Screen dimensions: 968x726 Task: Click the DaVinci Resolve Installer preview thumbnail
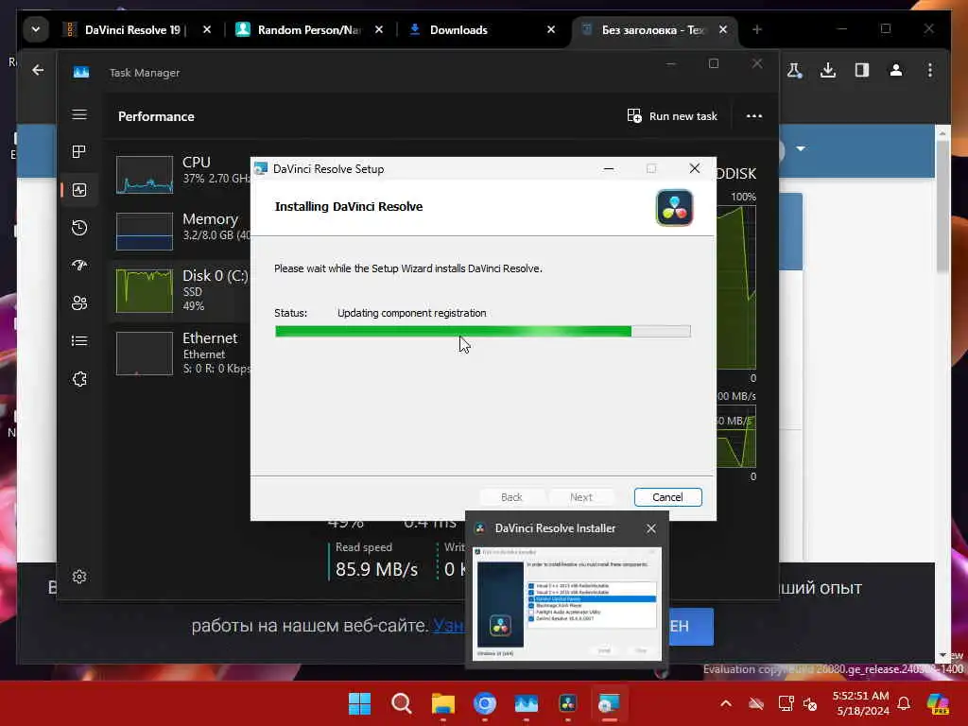pyautogui.click(x=566, y=603)
